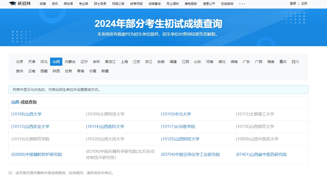Select the 河南 province tab
327x184 pixels.
[210, 62]
